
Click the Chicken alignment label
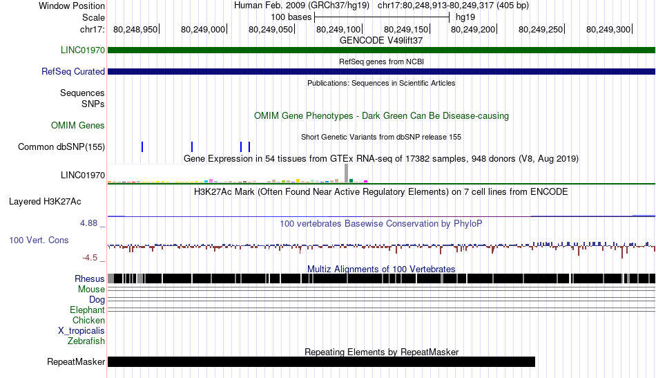pos(88,320)
